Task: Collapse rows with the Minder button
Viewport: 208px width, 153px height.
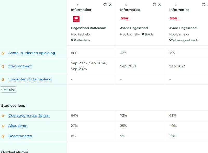Action: coord(9,89)
